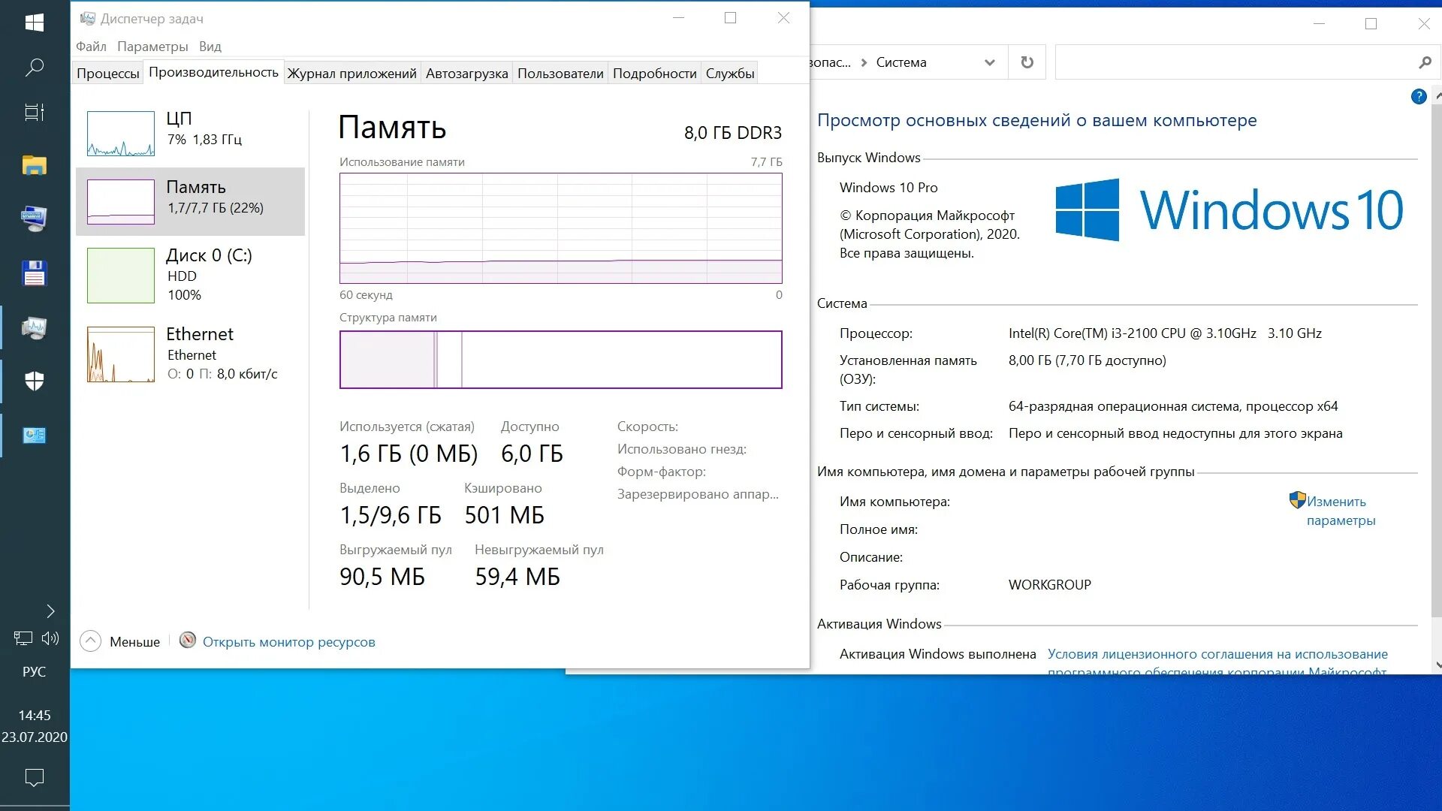
Task: Open clock and date 14:45
Action: [35, 726]
